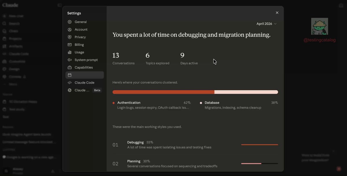Click the 9 Days active stat
Viewport: 347px width, 176px height.
(189, 59)
